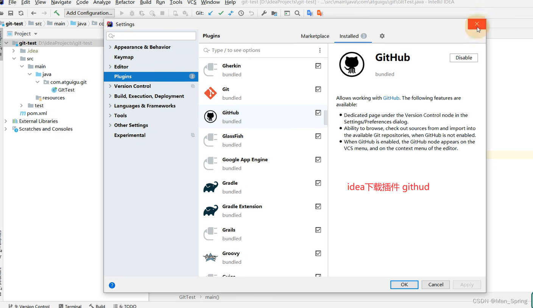
Task: Click the Back navigation arrow in toolbar
Action: tap(34, 13)
